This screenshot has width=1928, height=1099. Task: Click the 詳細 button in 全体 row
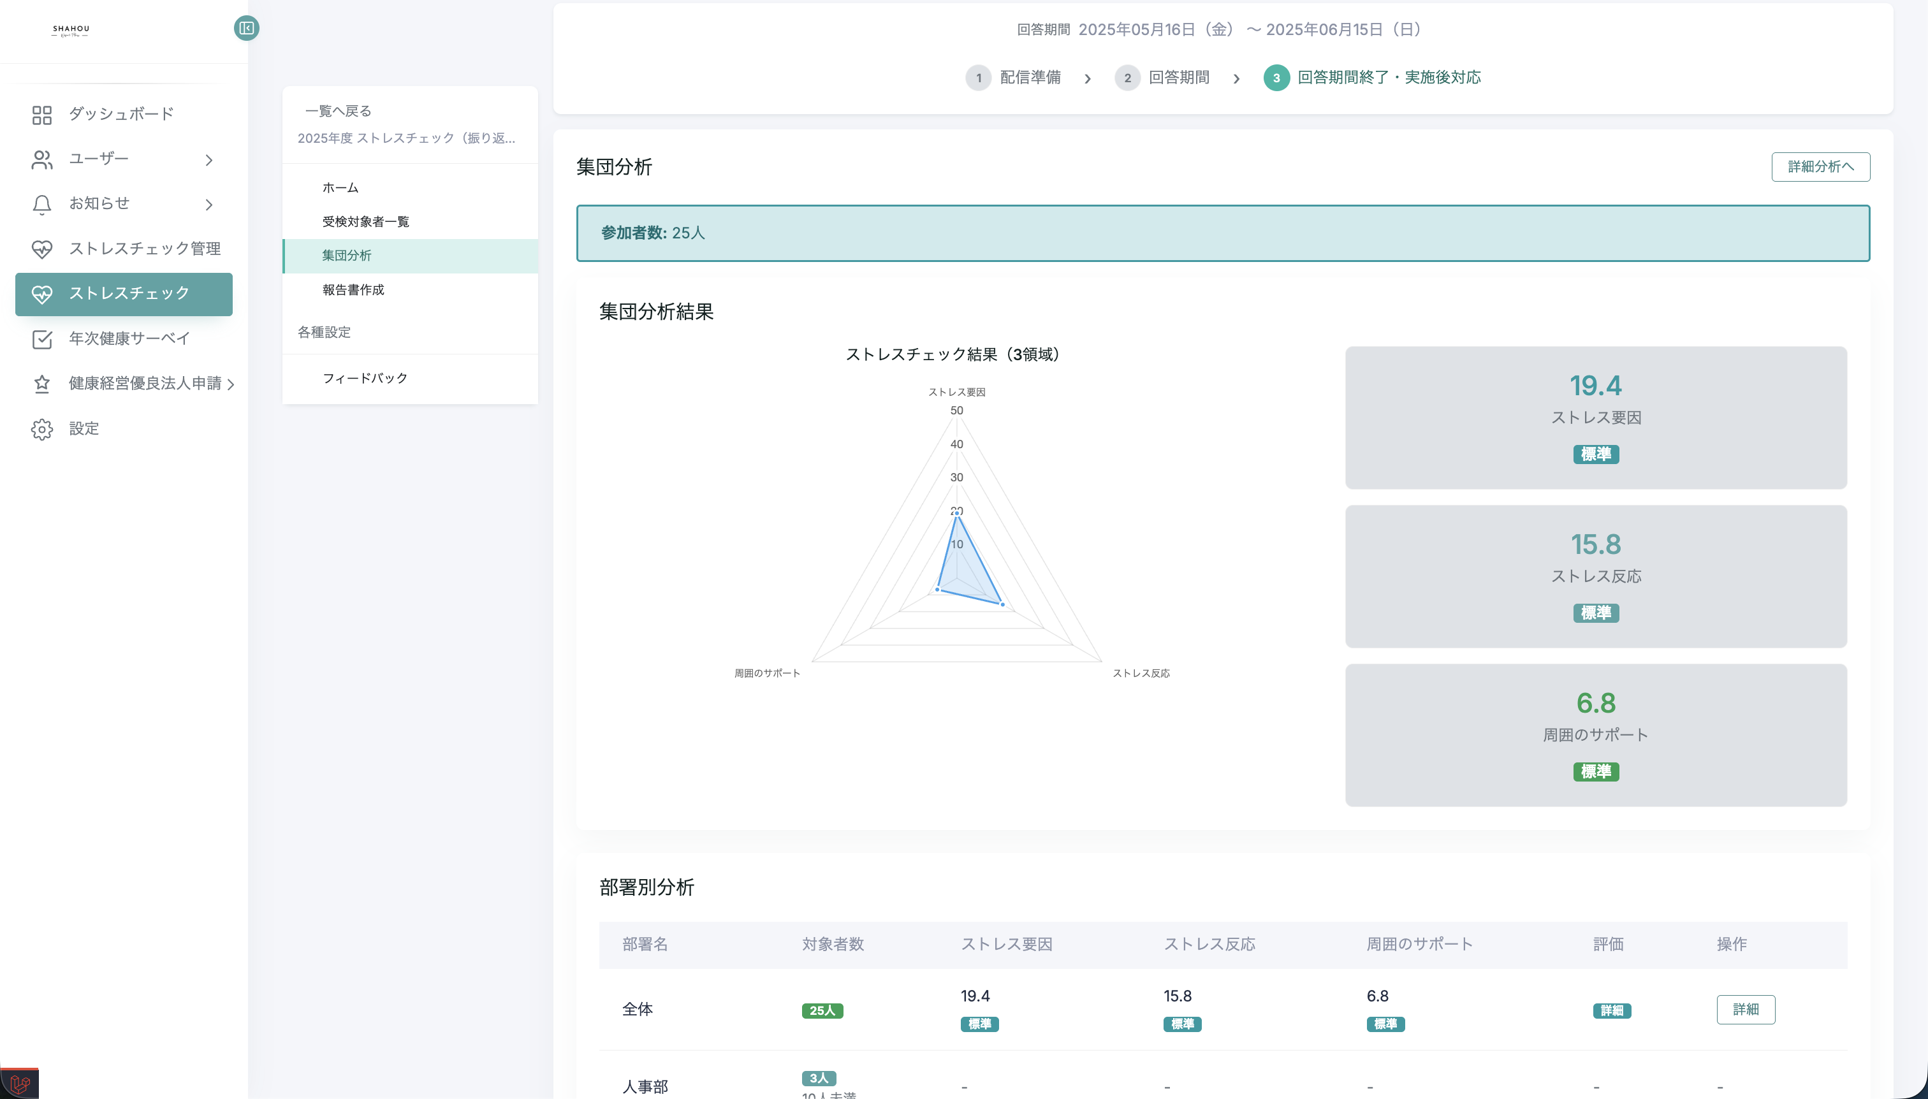[1745, 1010]
